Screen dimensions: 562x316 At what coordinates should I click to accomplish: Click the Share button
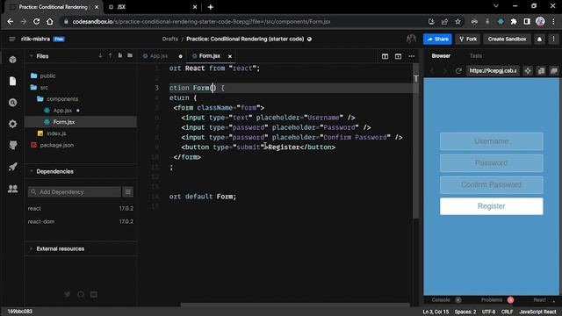pyautogui.click(x=437, y=39)
